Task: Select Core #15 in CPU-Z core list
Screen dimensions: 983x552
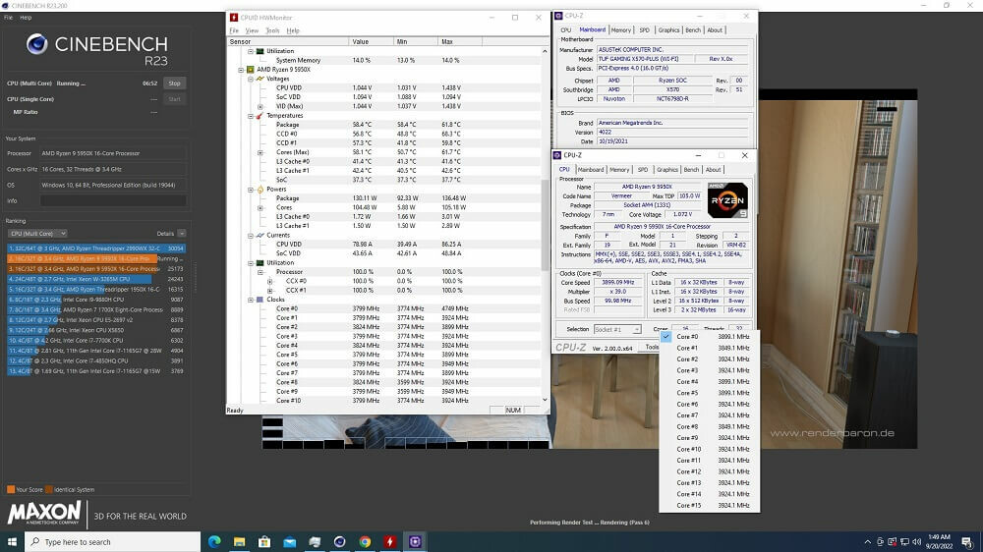Action: click(x=709, y=505)
